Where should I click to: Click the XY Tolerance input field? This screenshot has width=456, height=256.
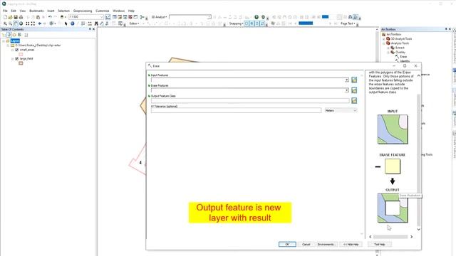click(236, 111)
